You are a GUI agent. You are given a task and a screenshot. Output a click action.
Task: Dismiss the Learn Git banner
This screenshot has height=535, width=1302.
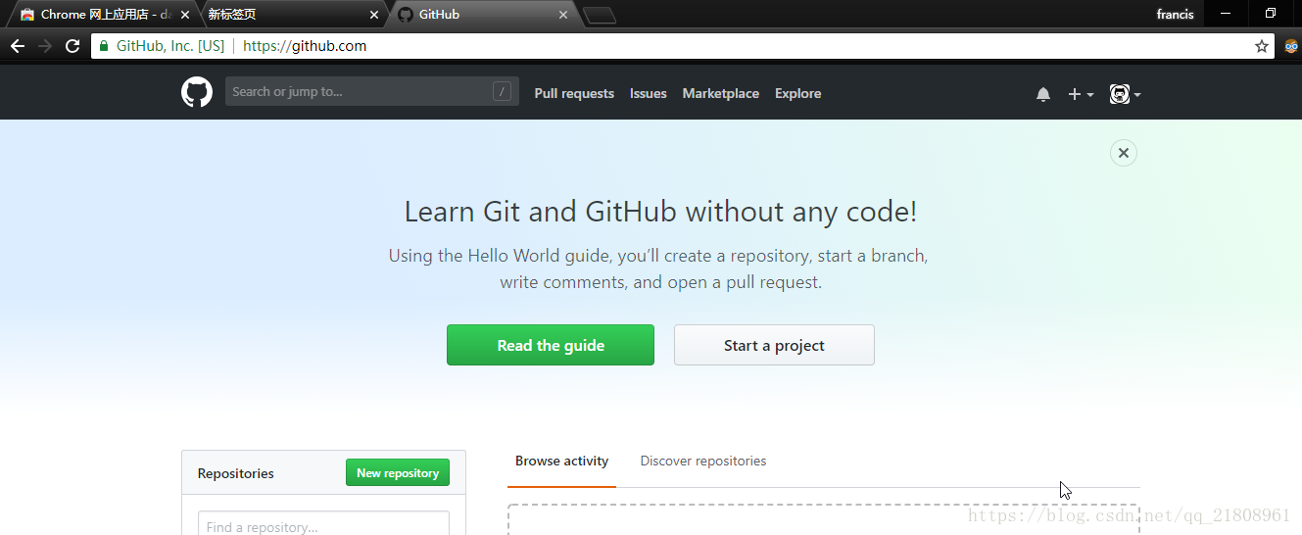click(1124, 153)
